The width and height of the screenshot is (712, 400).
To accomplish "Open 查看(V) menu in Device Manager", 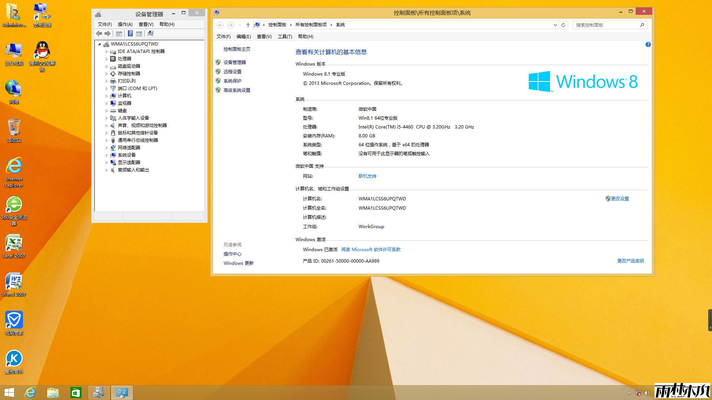I will pos(146,24).
